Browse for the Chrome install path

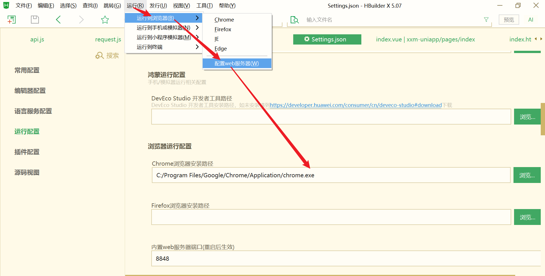[527, 175]
